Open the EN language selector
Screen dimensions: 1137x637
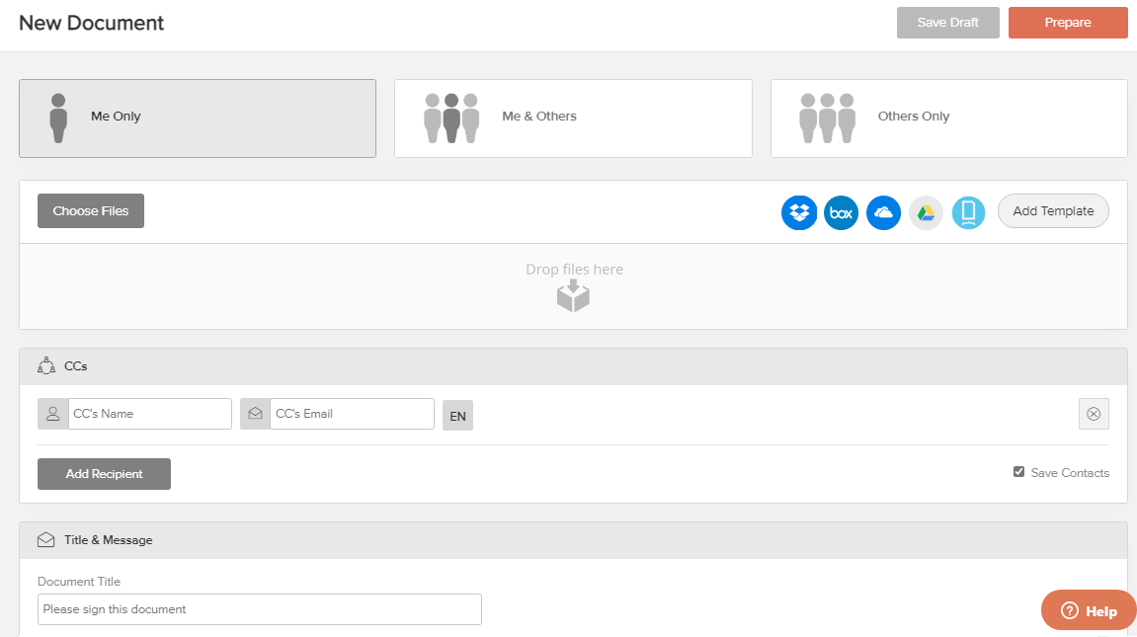coord(457,415)
